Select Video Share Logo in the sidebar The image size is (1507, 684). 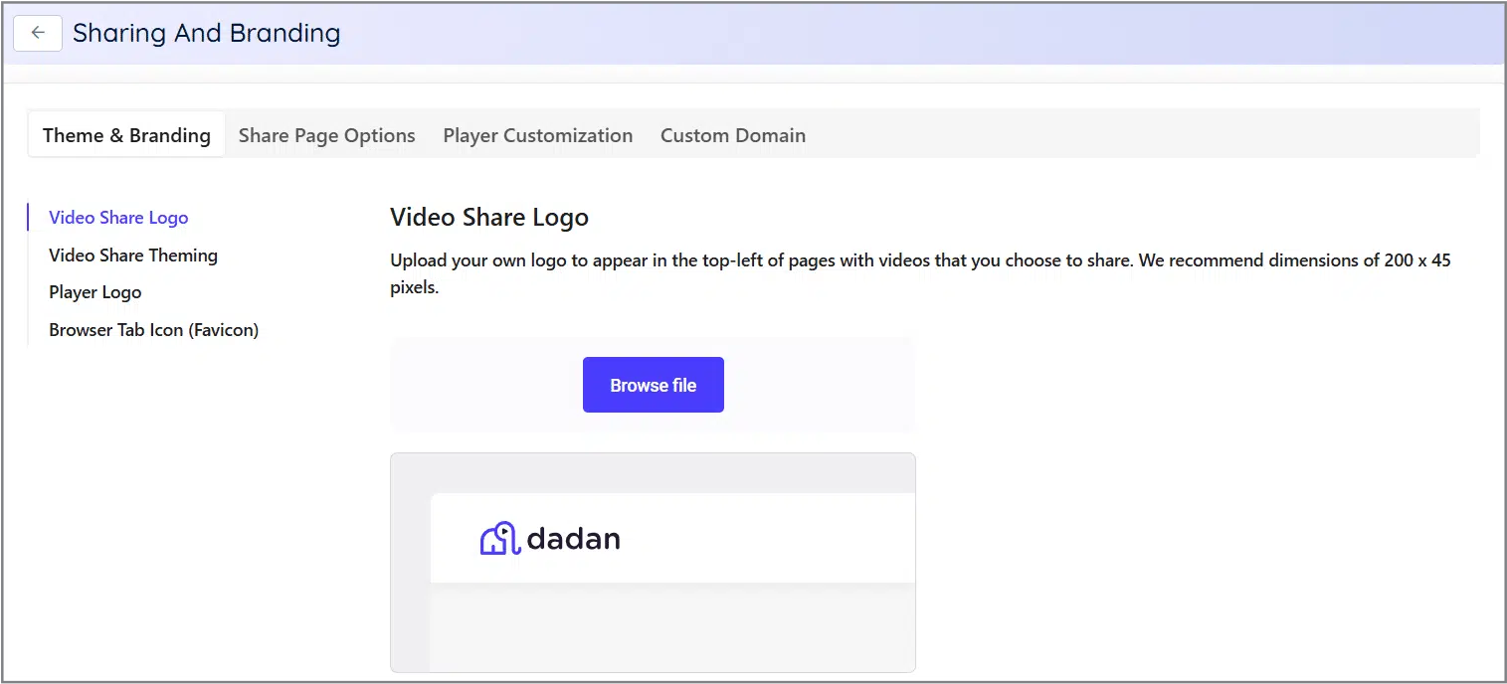(117, 217)
